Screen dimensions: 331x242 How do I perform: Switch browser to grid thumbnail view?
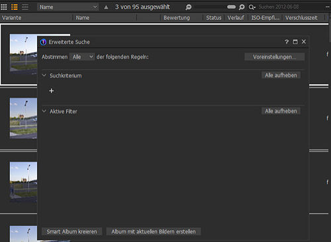click(x=4, y=7)
